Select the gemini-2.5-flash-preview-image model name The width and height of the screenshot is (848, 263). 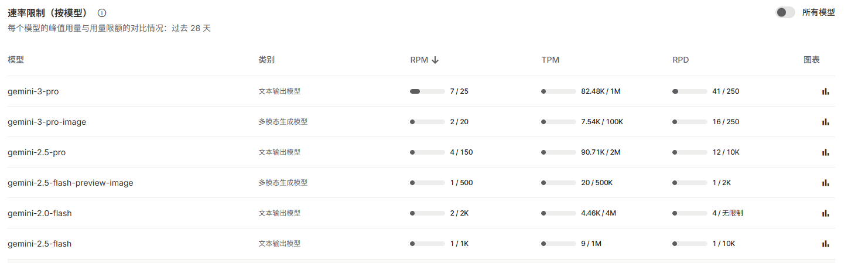pyautogui.click(x=70, y=183)
